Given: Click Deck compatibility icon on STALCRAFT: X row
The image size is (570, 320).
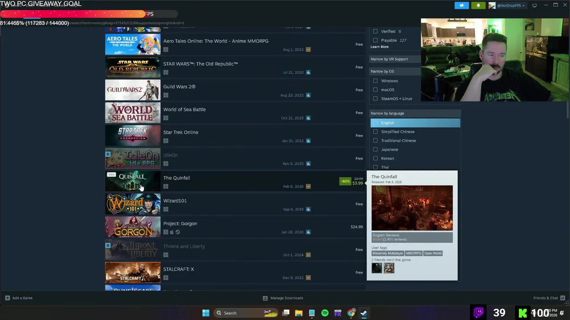Looking at the screenshot, I should click(x=308, y=277).
